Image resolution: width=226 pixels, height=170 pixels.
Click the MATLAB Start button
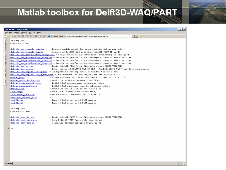[x=8, y=163]
